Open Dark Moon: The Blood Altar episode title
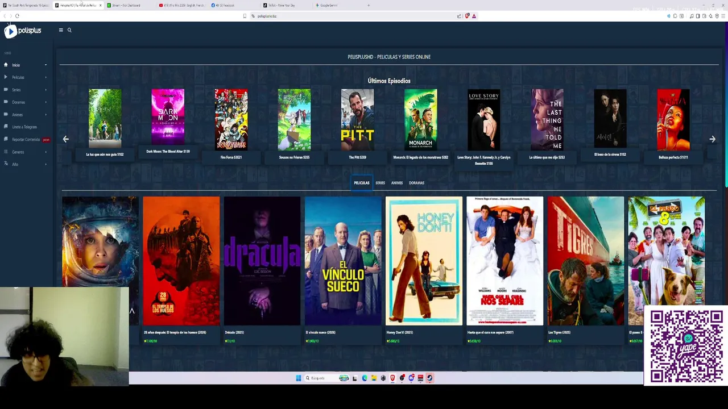This screenshot has height=409, width=728. click(x=168, y=152)
